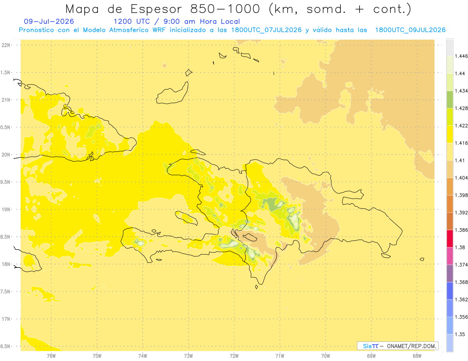Image resolution: width=468 pixels, height=361 pixels.
Task: Click the legend value '1.44'
Action: click(460, 74)
